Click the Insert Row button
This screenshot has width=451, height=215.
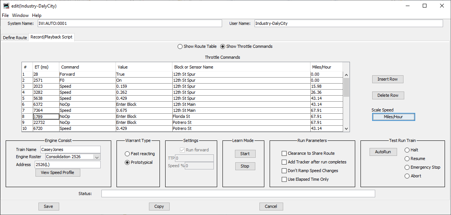(387, 79)
